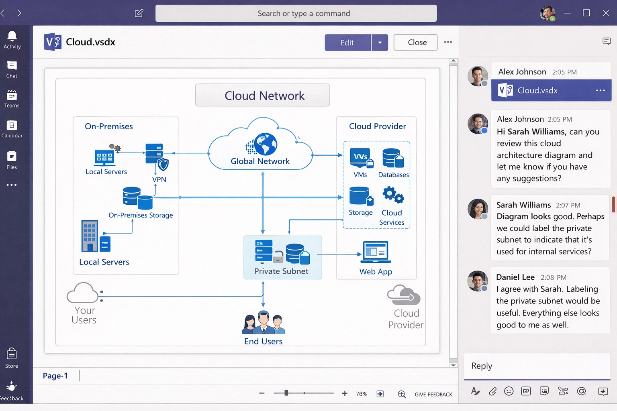The height and width of the screenshot is (411, 617).
Task: Open the GIF picker
Action: tap(526, 391)
